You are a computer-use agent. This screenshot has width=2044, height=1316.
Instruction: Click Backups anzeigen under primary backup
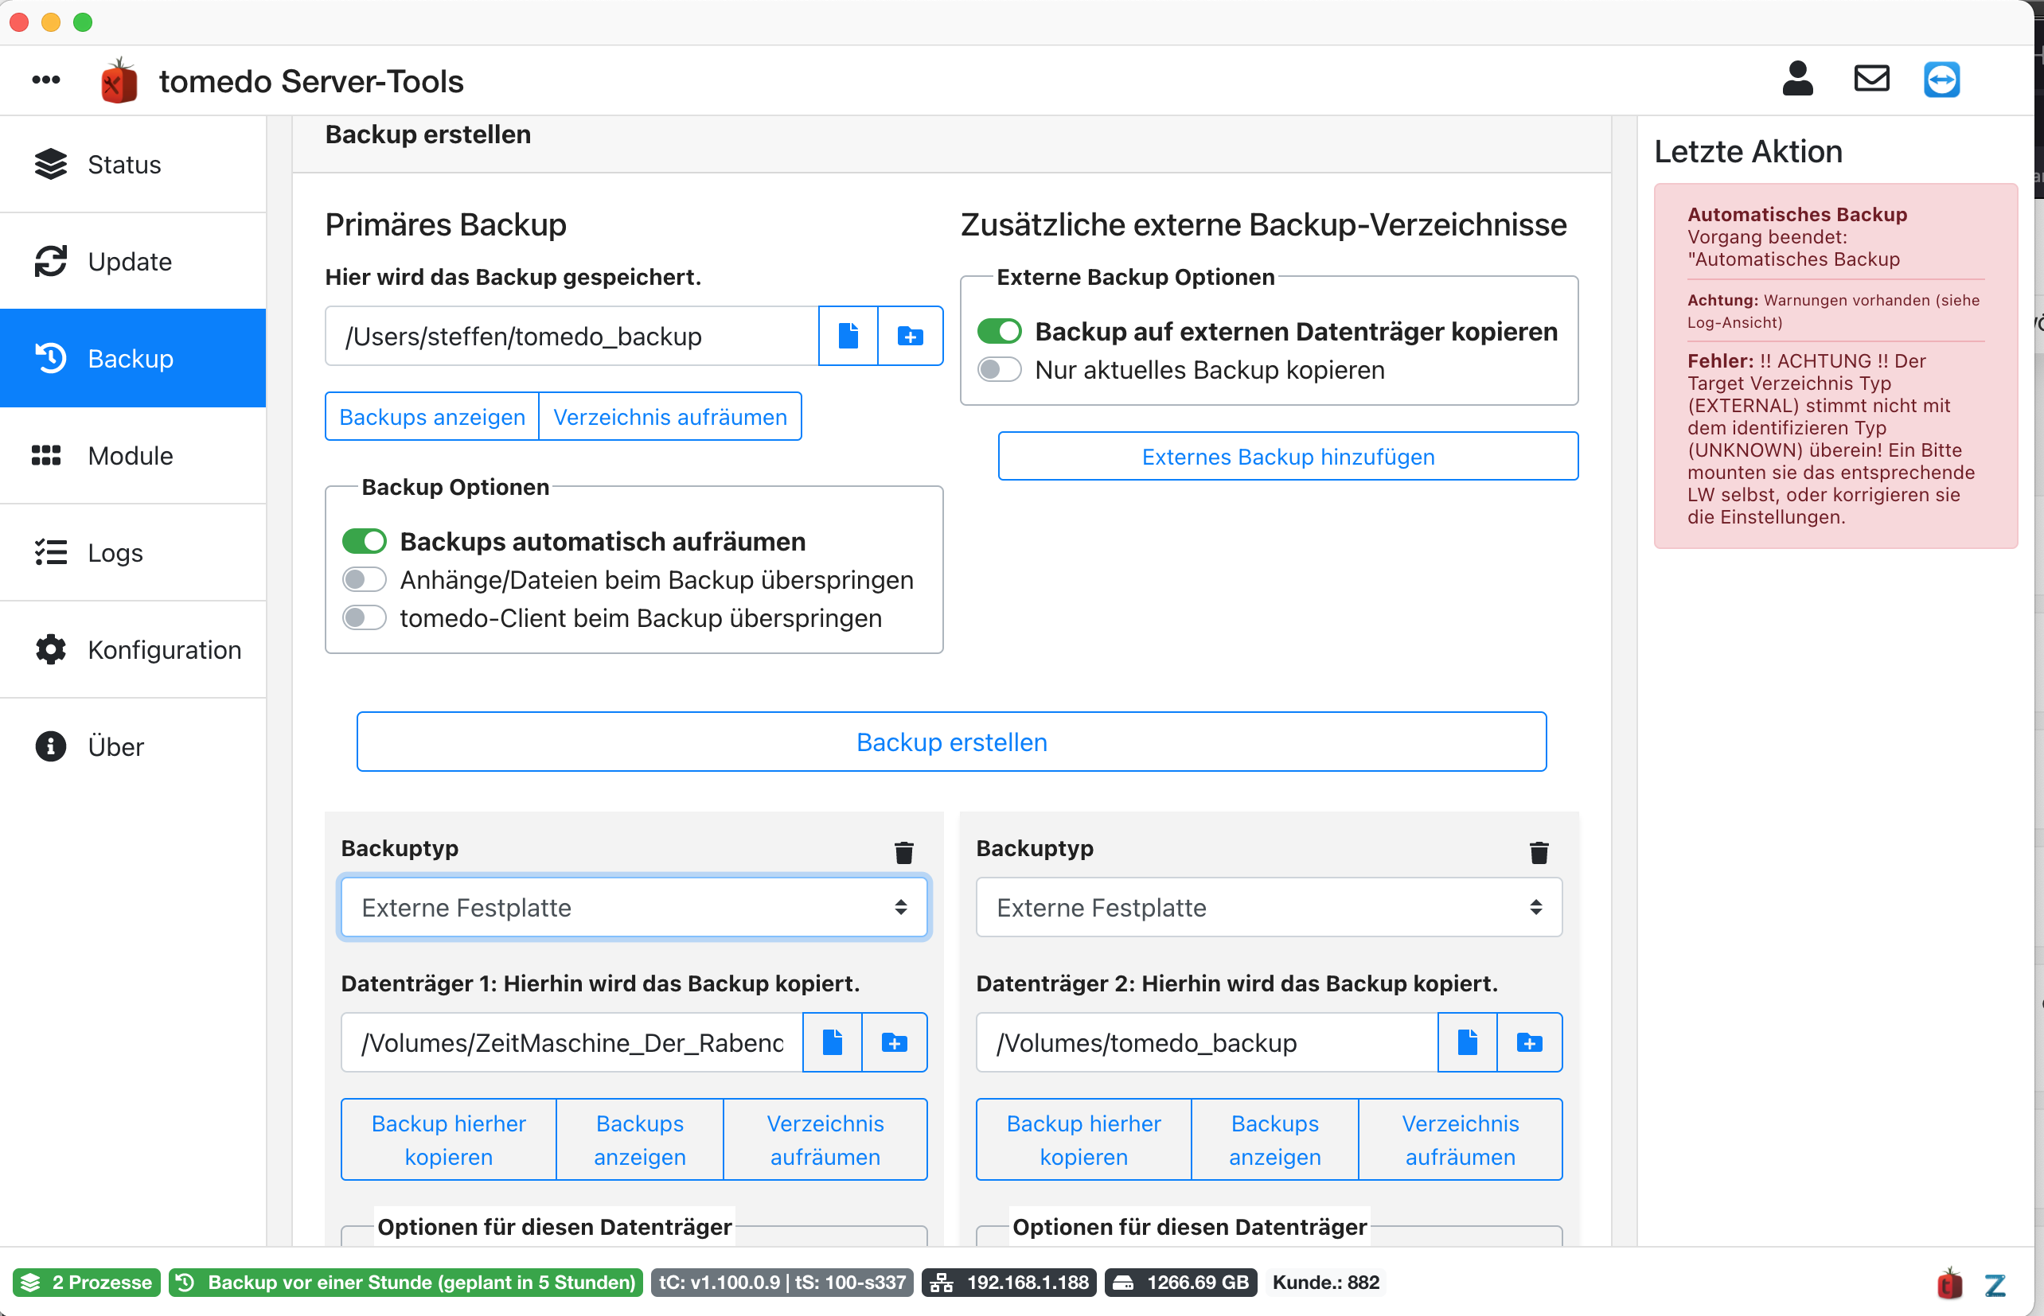click(431, 416)
